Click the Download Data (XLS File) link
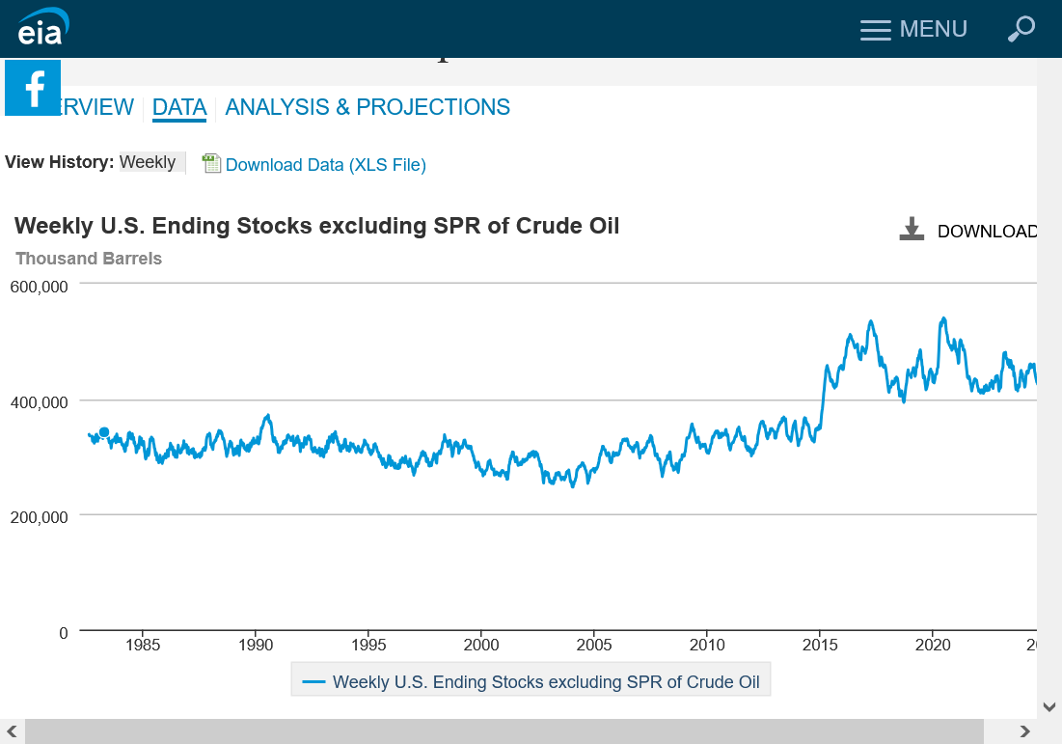The height and width of the screenshot is (744, 1062). (325, 165)
